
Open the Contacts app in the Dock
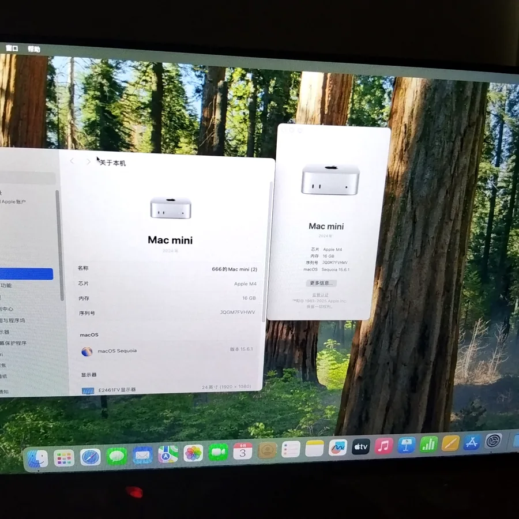(267, 450)
